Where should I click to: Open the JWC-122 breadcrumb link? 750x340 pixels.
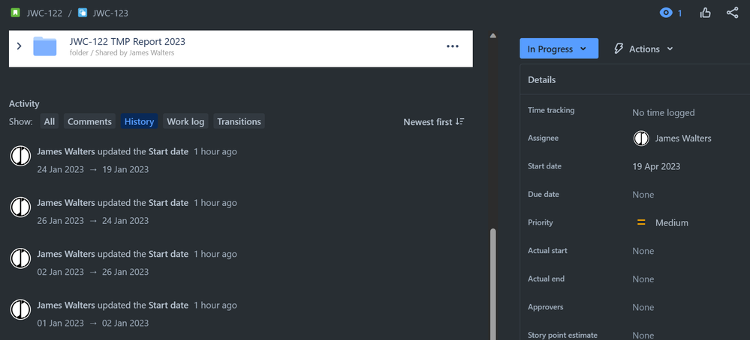coord(44,13)
